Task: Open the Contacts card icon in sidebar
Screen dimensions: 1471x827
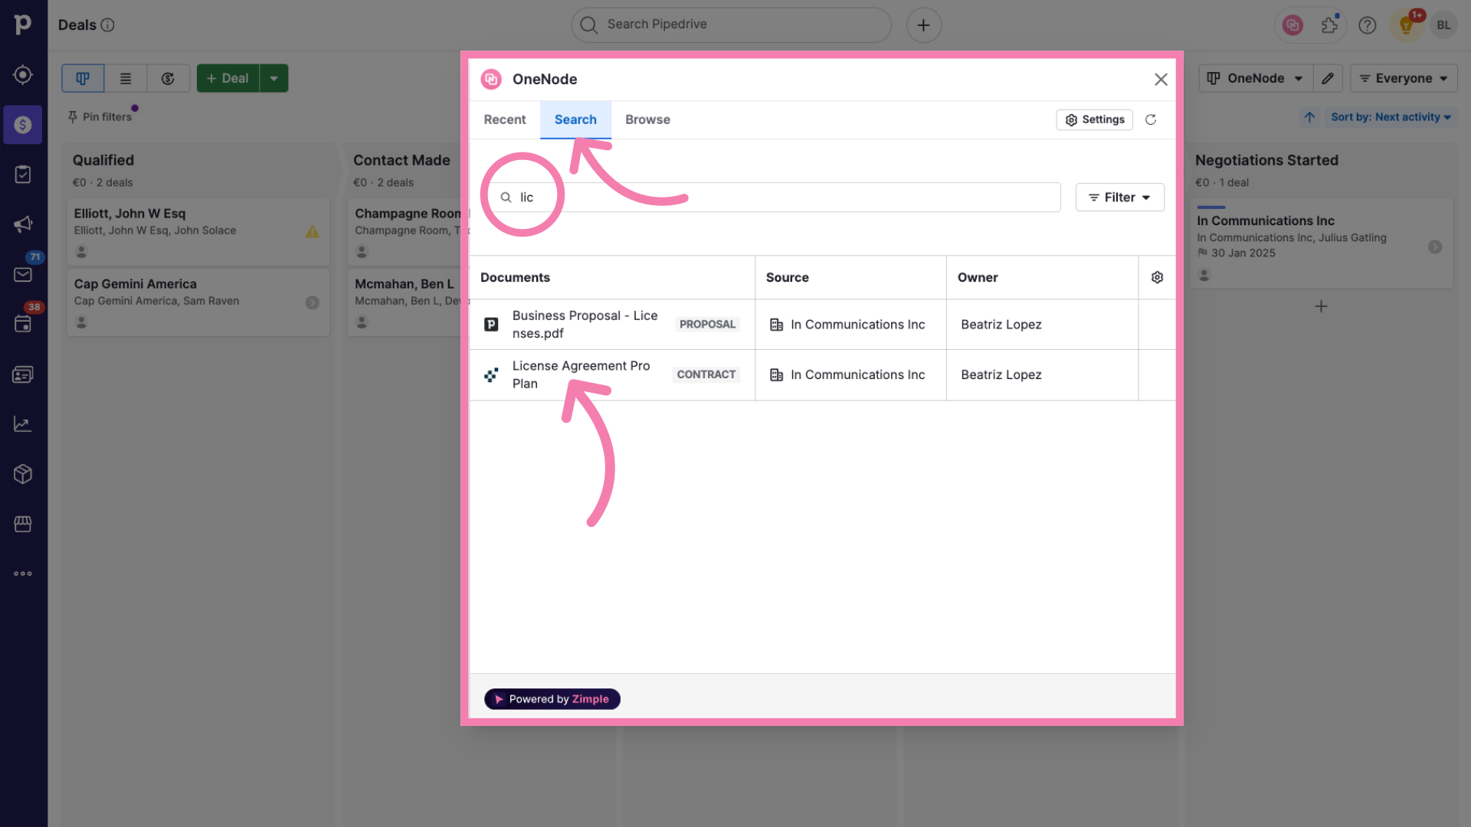Action: (x=23, y=374)
